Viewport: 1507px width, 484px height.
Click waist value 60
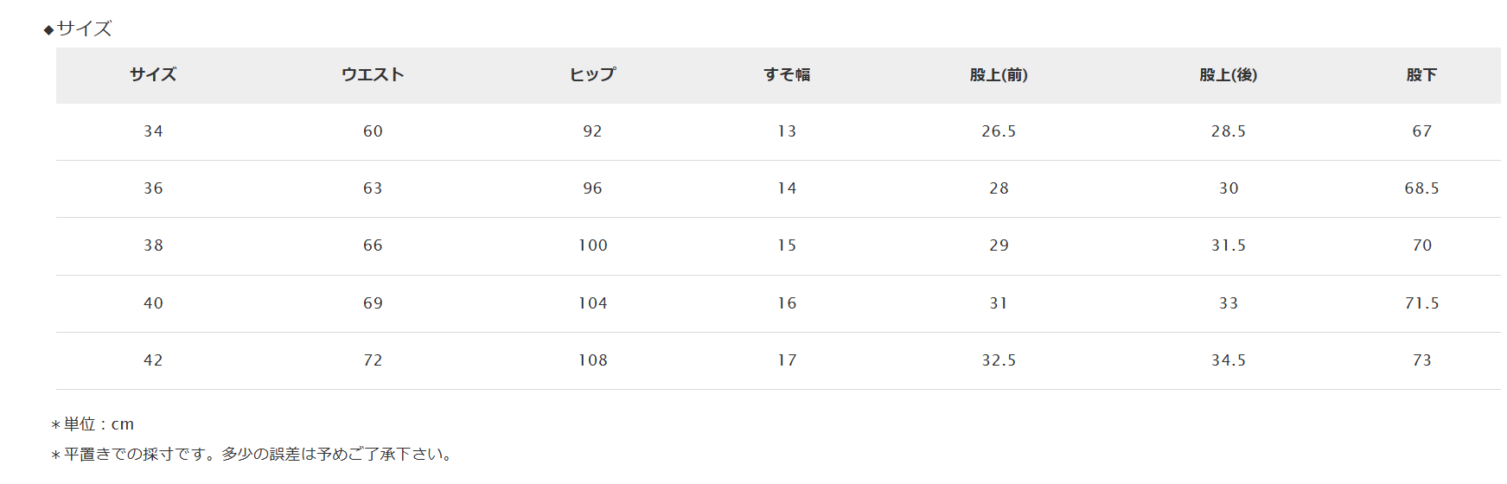[373, 131]
